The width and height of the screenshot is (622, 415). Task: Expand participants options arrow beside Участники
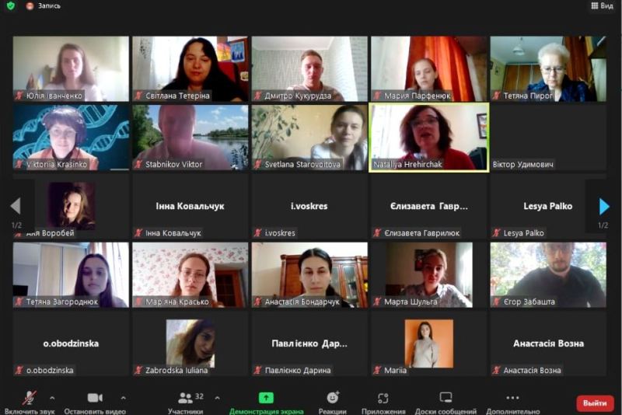point(217,398)
